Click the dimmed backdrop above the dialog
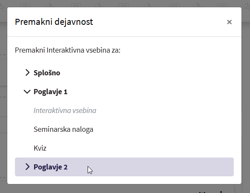This screenshot has height=193, width=250. (x=124, y=3)
